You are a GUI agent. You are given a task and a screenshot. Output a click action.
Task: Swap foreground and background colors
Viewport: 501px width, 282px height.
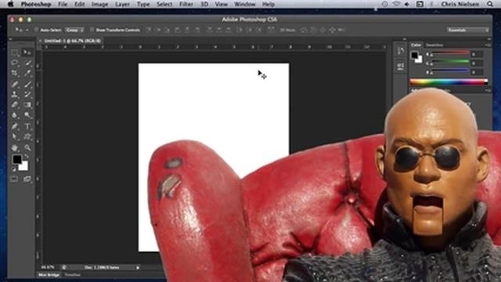[26, 157]
